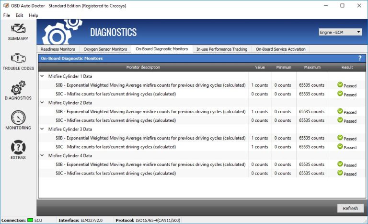Image resolution: width=368 pixels, height=224 pixels.
Task: Select the Diagnostics gears icon in sidebar
Action: (18, 87)
